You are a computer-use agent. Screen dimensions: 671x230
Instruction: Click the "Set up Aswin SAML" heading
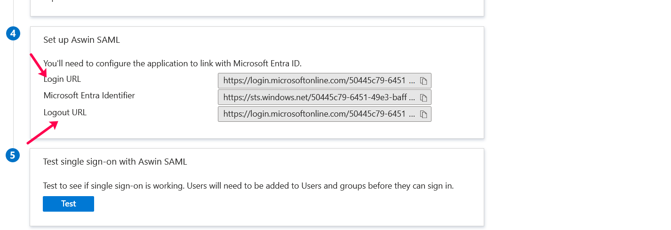coord(81,40)
